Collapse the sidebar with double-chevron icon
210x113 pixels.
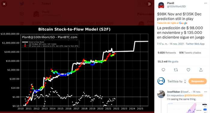pos(149,4)
